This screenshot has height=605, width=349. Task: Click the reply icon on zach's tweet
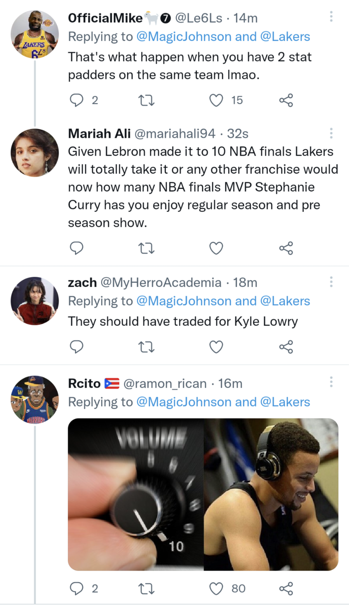pos(77,347)
